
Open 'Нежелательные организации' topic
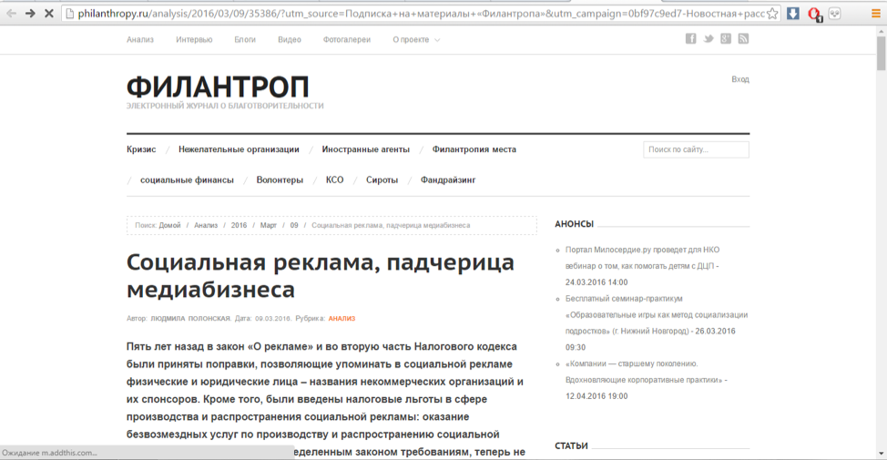pos(239,149)
